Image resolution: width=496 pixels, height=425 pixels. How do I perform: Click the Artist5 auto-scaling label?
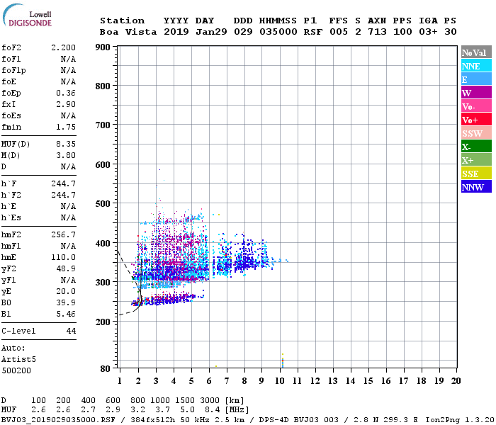point(18,360)
